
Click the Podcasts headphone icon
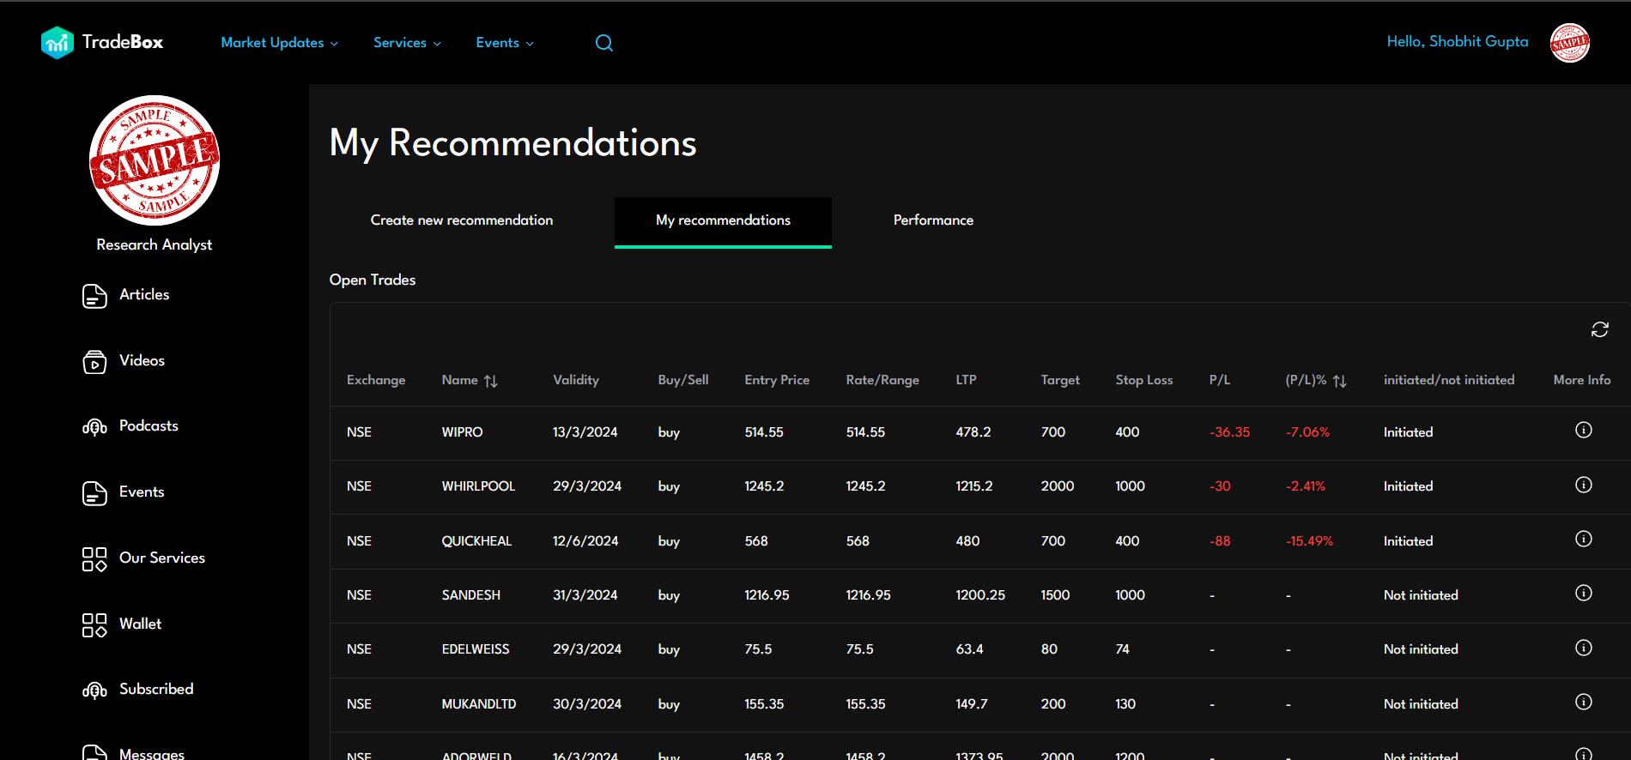(94, 427)
